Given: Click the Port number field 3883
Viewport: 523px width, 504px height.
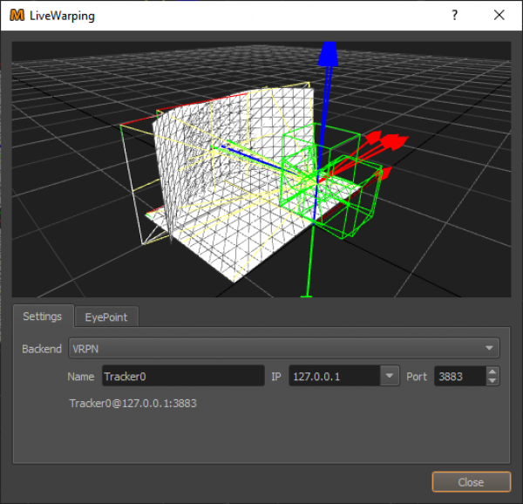Looking at the screenshot, I should [458, 377].
